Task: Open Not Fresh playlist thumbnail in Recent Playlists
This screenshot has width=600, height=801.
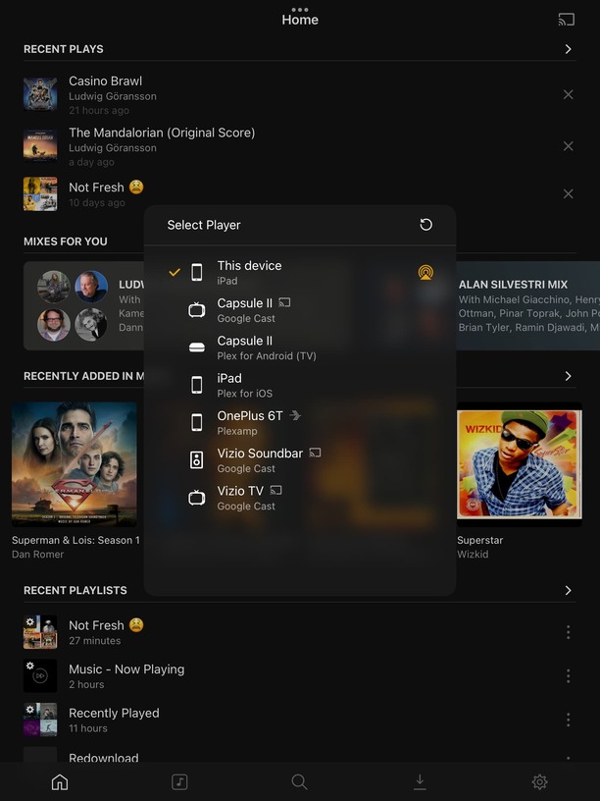Action: click(x=40, y=632)
